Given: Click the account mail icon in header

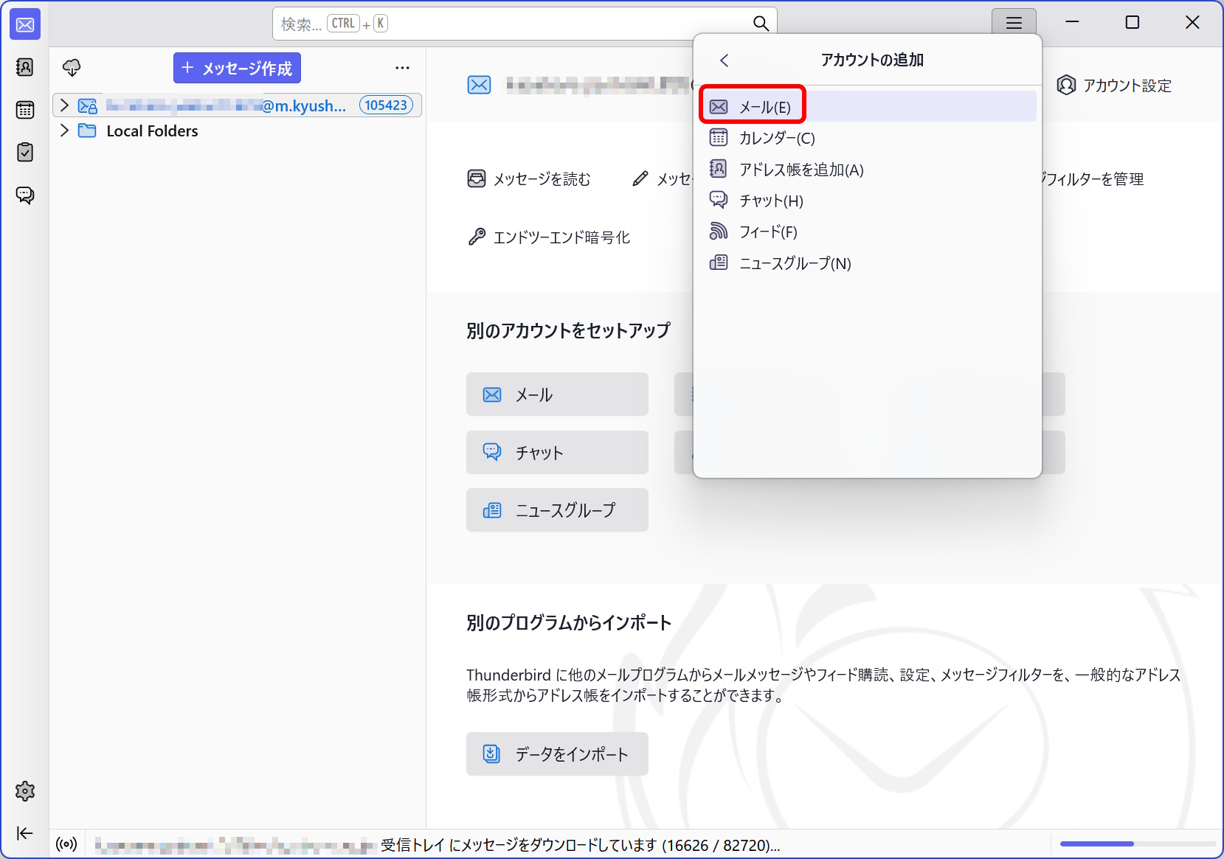Looking at the screenshot, I should [x=480, y=85].
